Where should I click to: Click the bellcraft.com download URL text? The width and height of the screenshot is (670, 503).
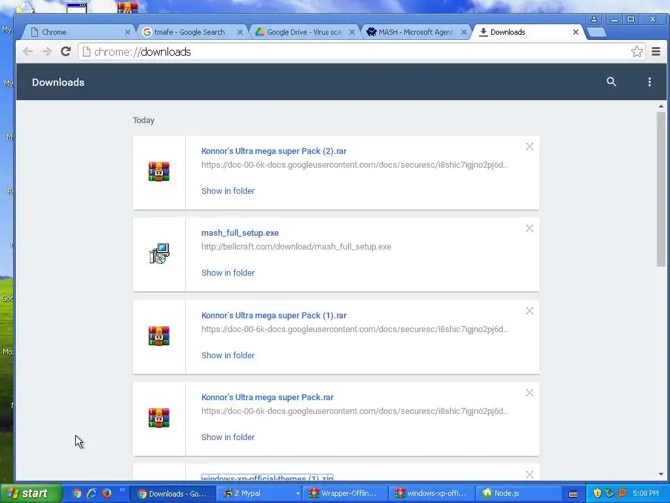[296, 246]
